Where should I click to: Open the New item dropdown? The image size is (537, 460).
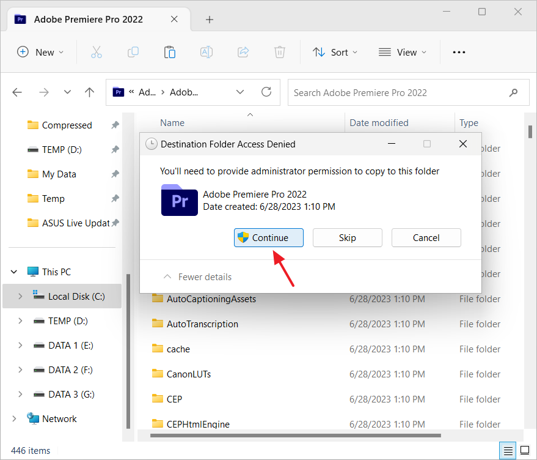coord(40,52)
